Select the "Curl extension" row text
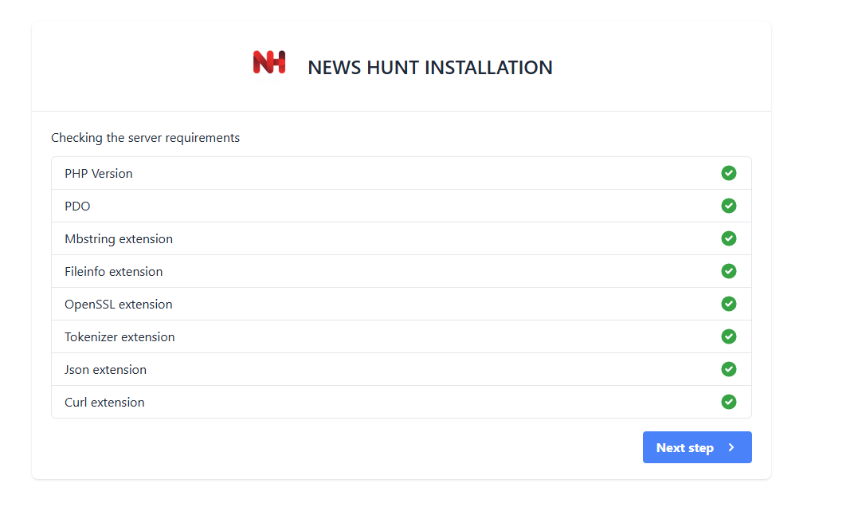Image resolution: width=854 pixels, height=523 pixels. [x=104, y=402]
